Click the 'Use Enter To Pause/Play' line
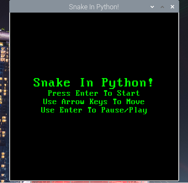This screenshot has width=188, height=183. [x=94, y=110]
